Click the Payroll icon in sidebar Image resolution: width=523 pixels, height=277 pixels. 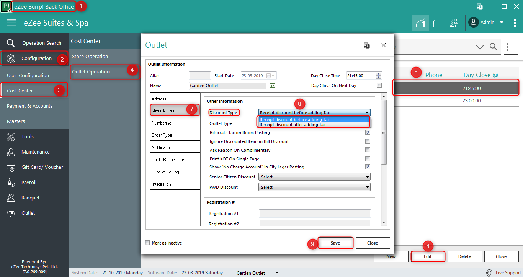(11, 182)
